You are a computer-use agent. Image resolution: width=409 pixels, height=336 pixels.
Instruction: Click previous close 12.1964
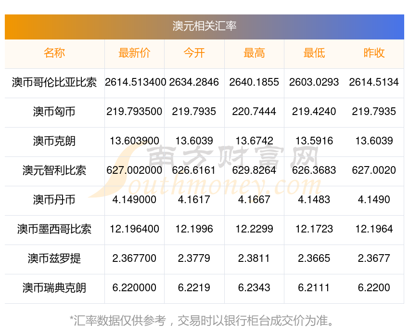(x=374, y=229)
